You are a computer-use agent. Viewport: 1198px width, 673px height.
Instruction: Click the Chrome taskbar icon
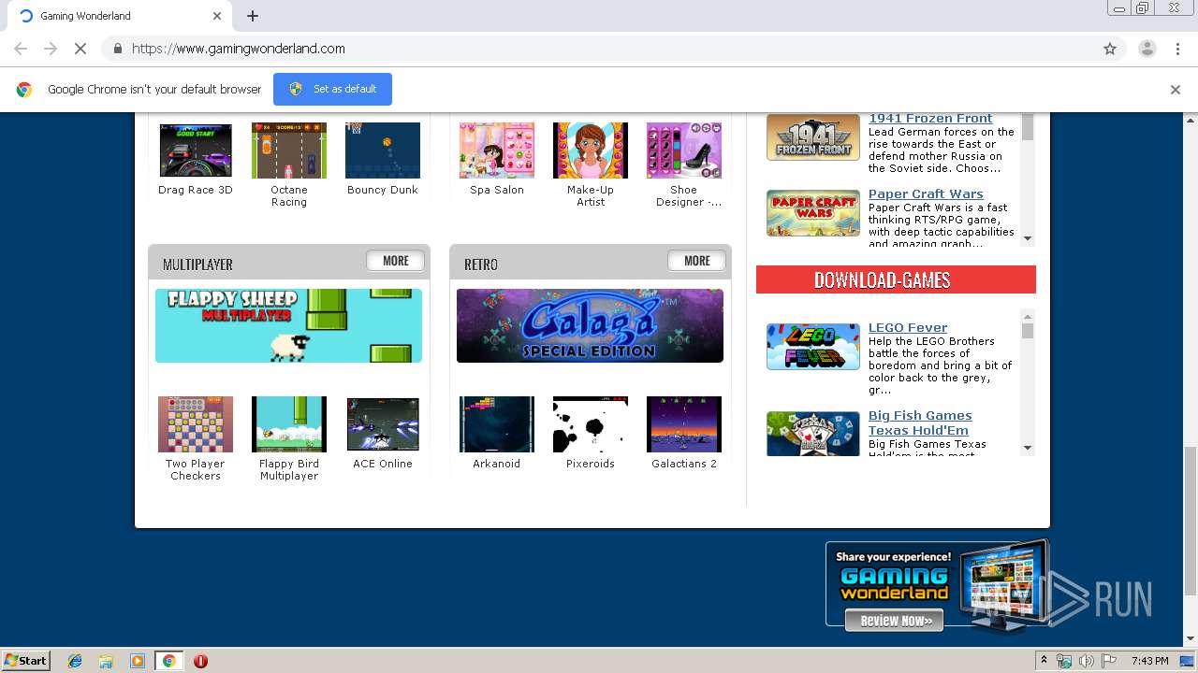tap(168, 661)
